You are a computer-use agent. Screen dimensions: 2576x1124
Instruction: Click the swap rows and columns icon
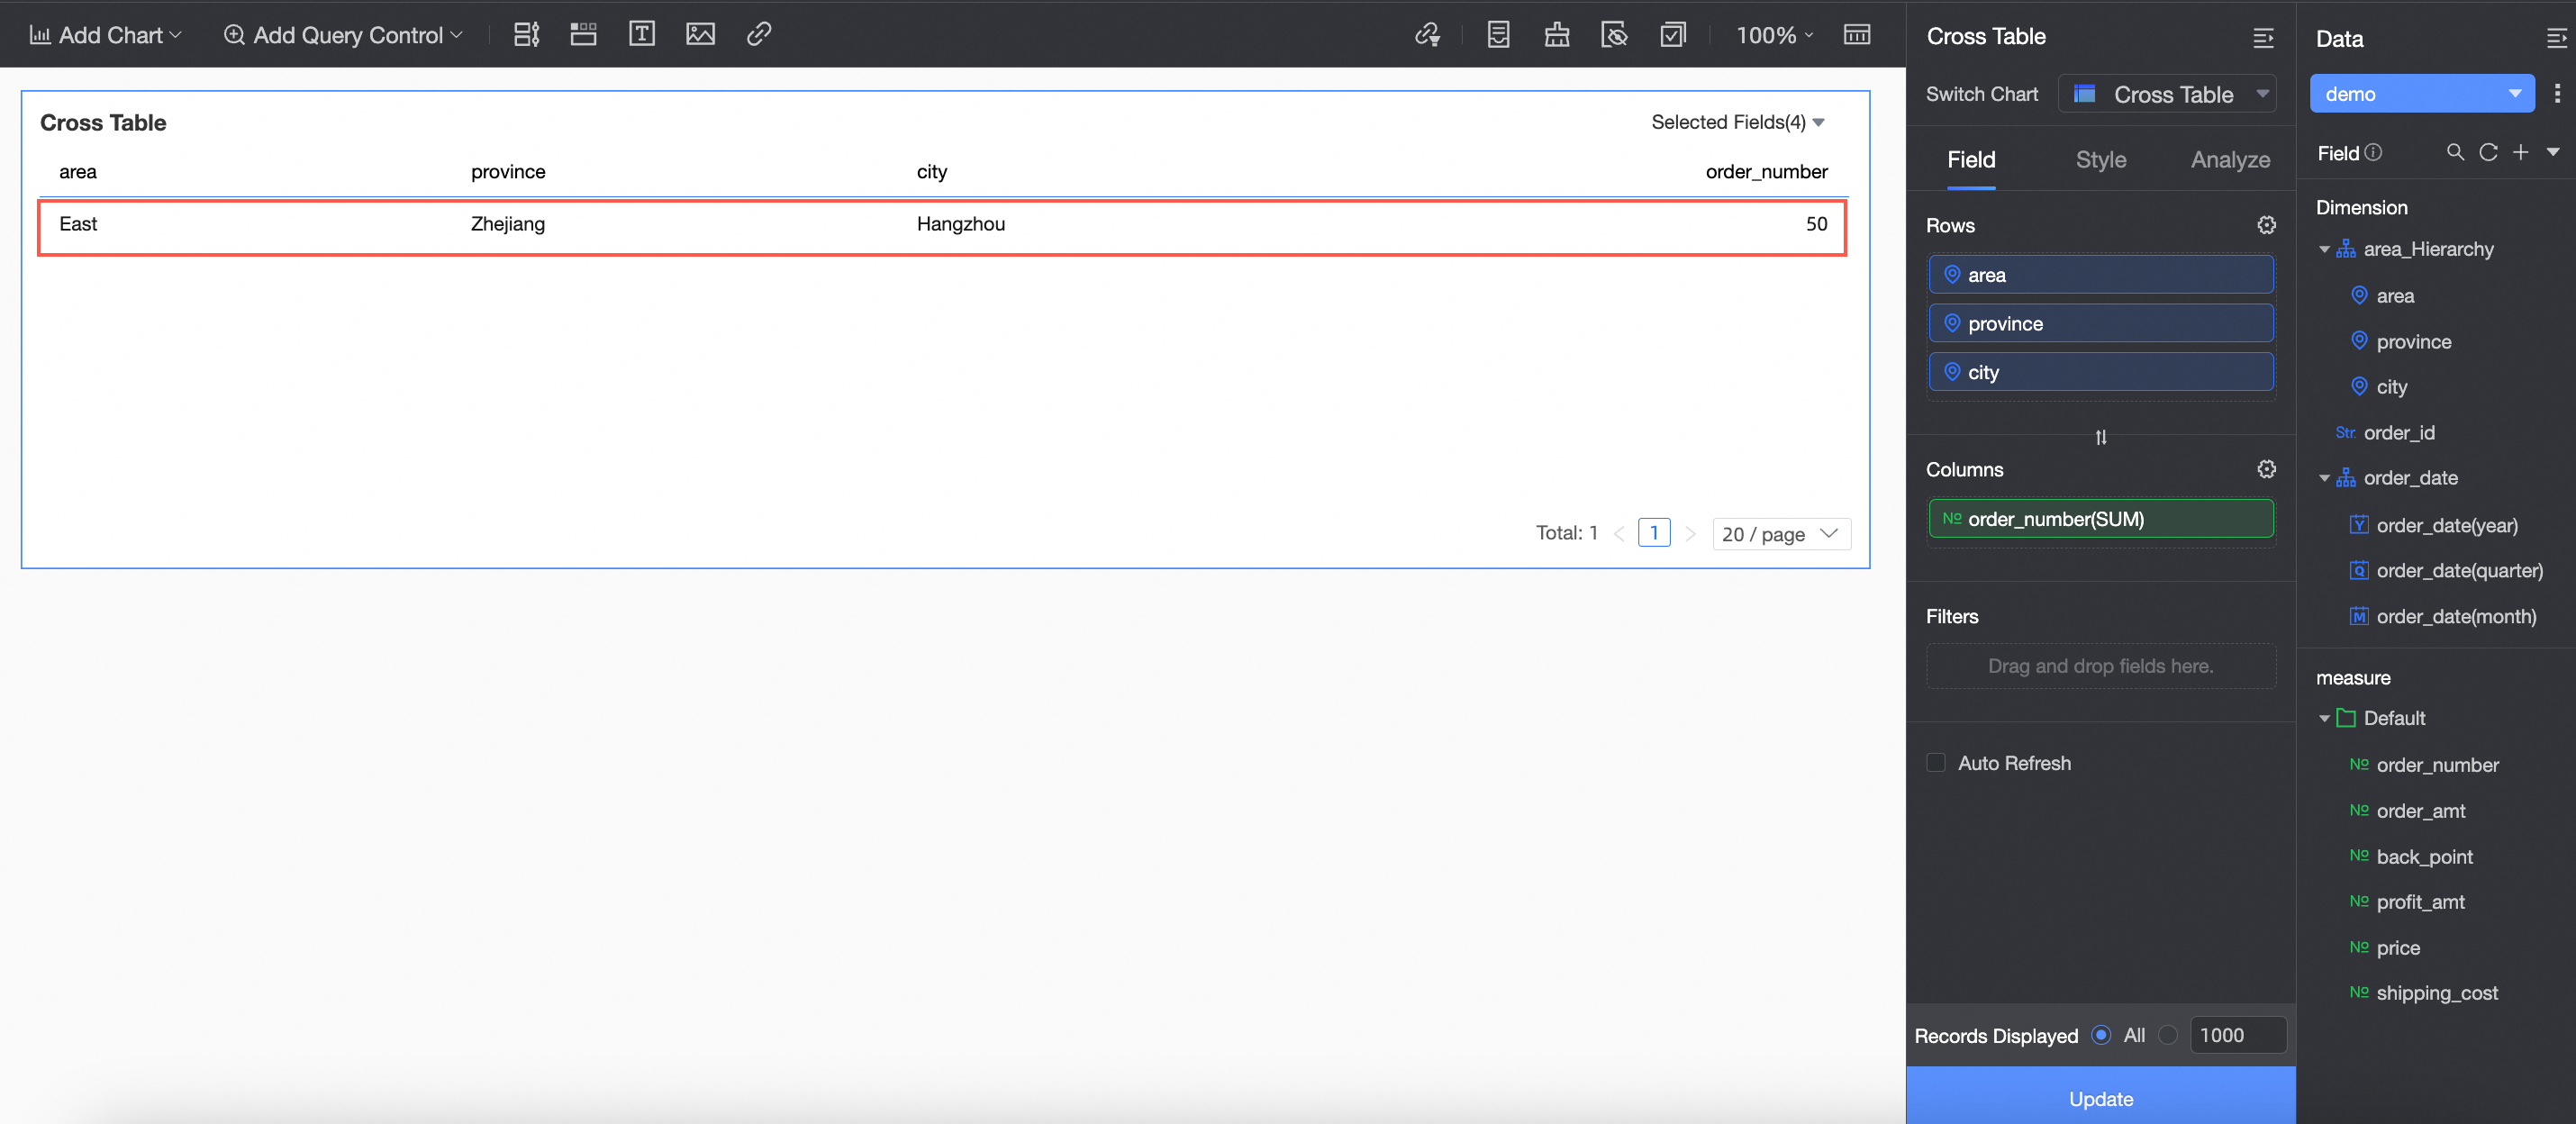point(2100,437)
